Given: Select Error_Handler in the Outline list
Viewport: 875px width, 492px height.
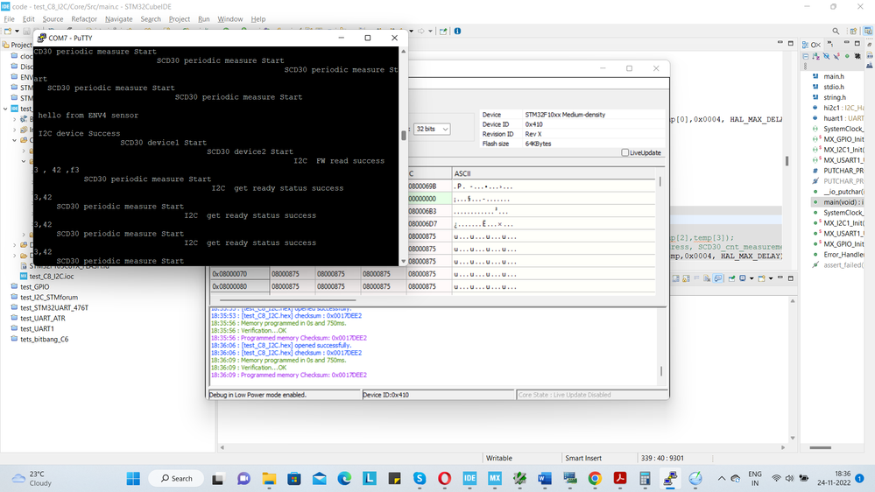Looking at the screenshot, I should pos(843,255).
